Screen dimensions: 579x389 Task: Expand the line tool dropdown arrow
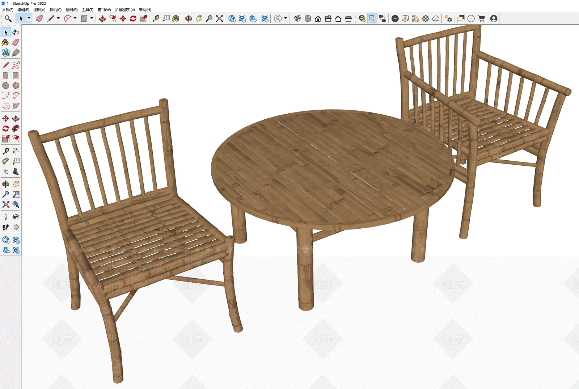click(58, 18)
